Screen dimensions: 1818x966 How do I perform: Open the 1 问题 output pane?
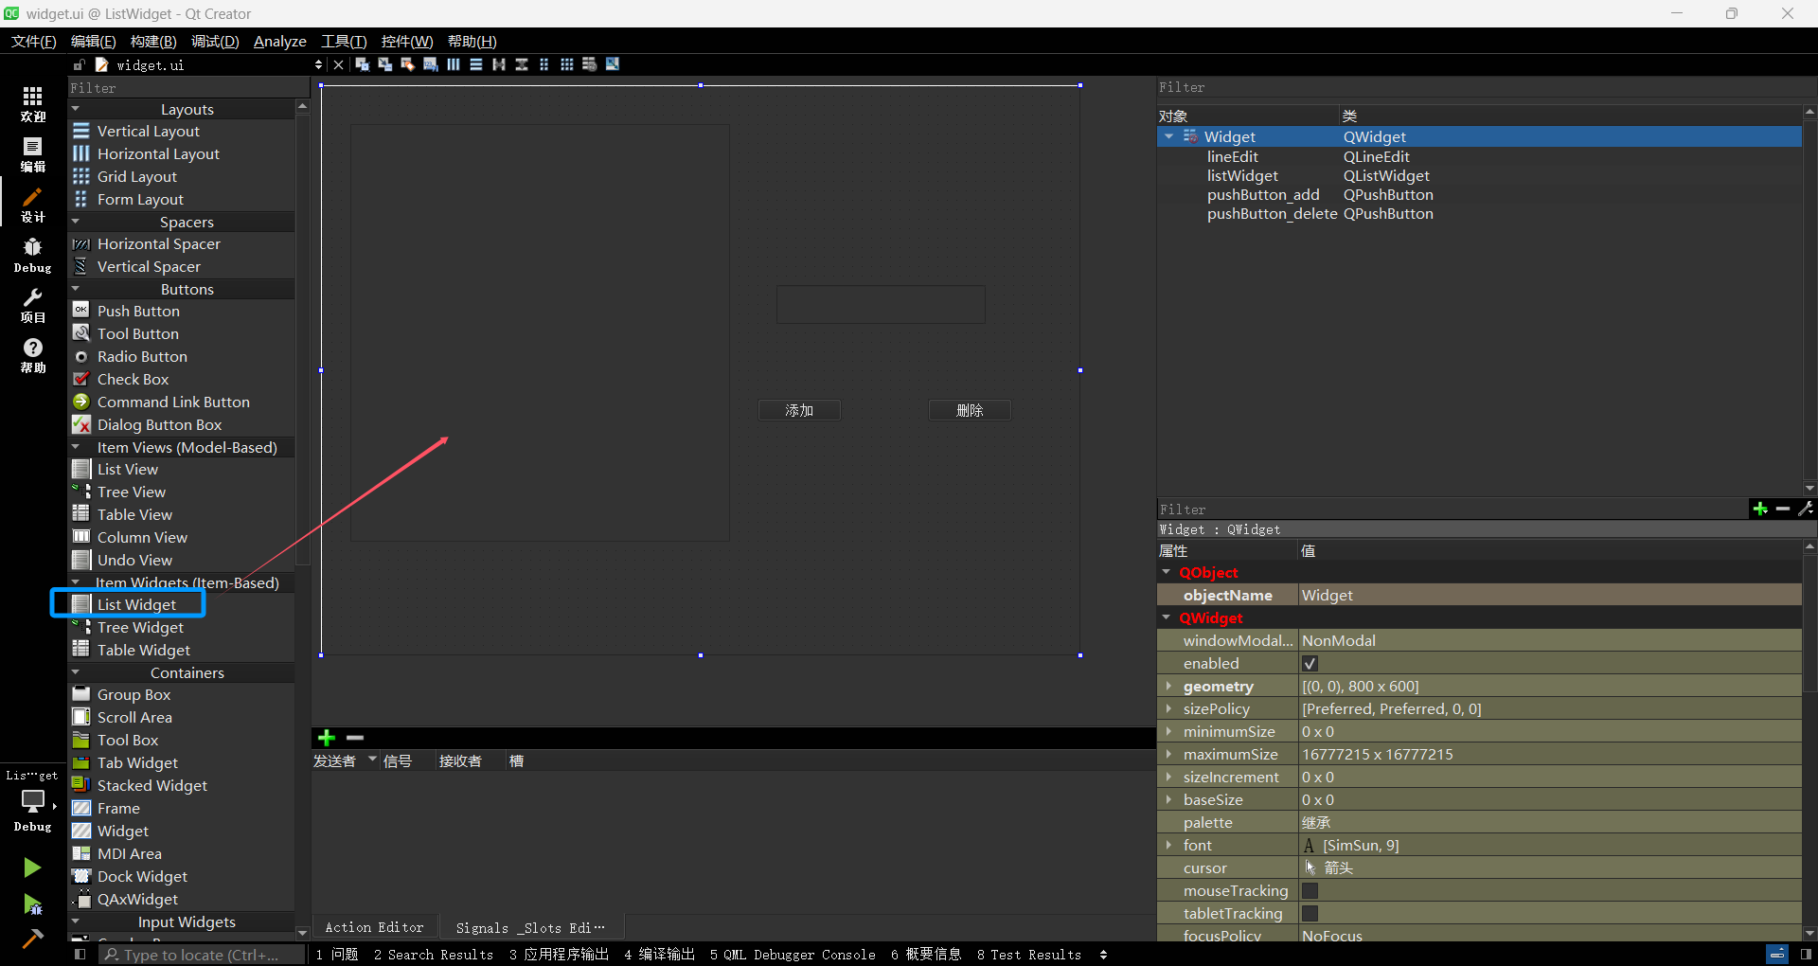click(337, 955)
